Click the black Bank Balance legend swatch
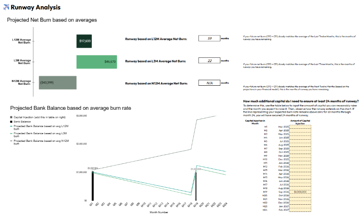Screen dimensions: 359x214 (x=11, y=122)
